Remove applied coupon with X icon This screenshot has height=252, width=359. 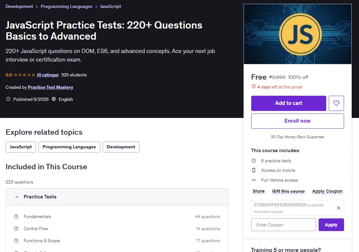click(x=339, y=208)
